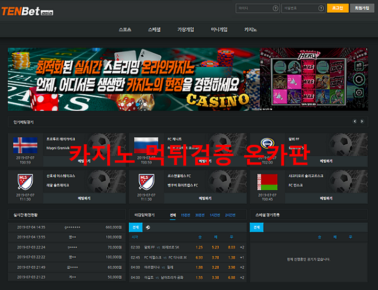Click the exchange row dated 2019-07-03 22:22
The image size is (378, 290).
tap(67, 257)
